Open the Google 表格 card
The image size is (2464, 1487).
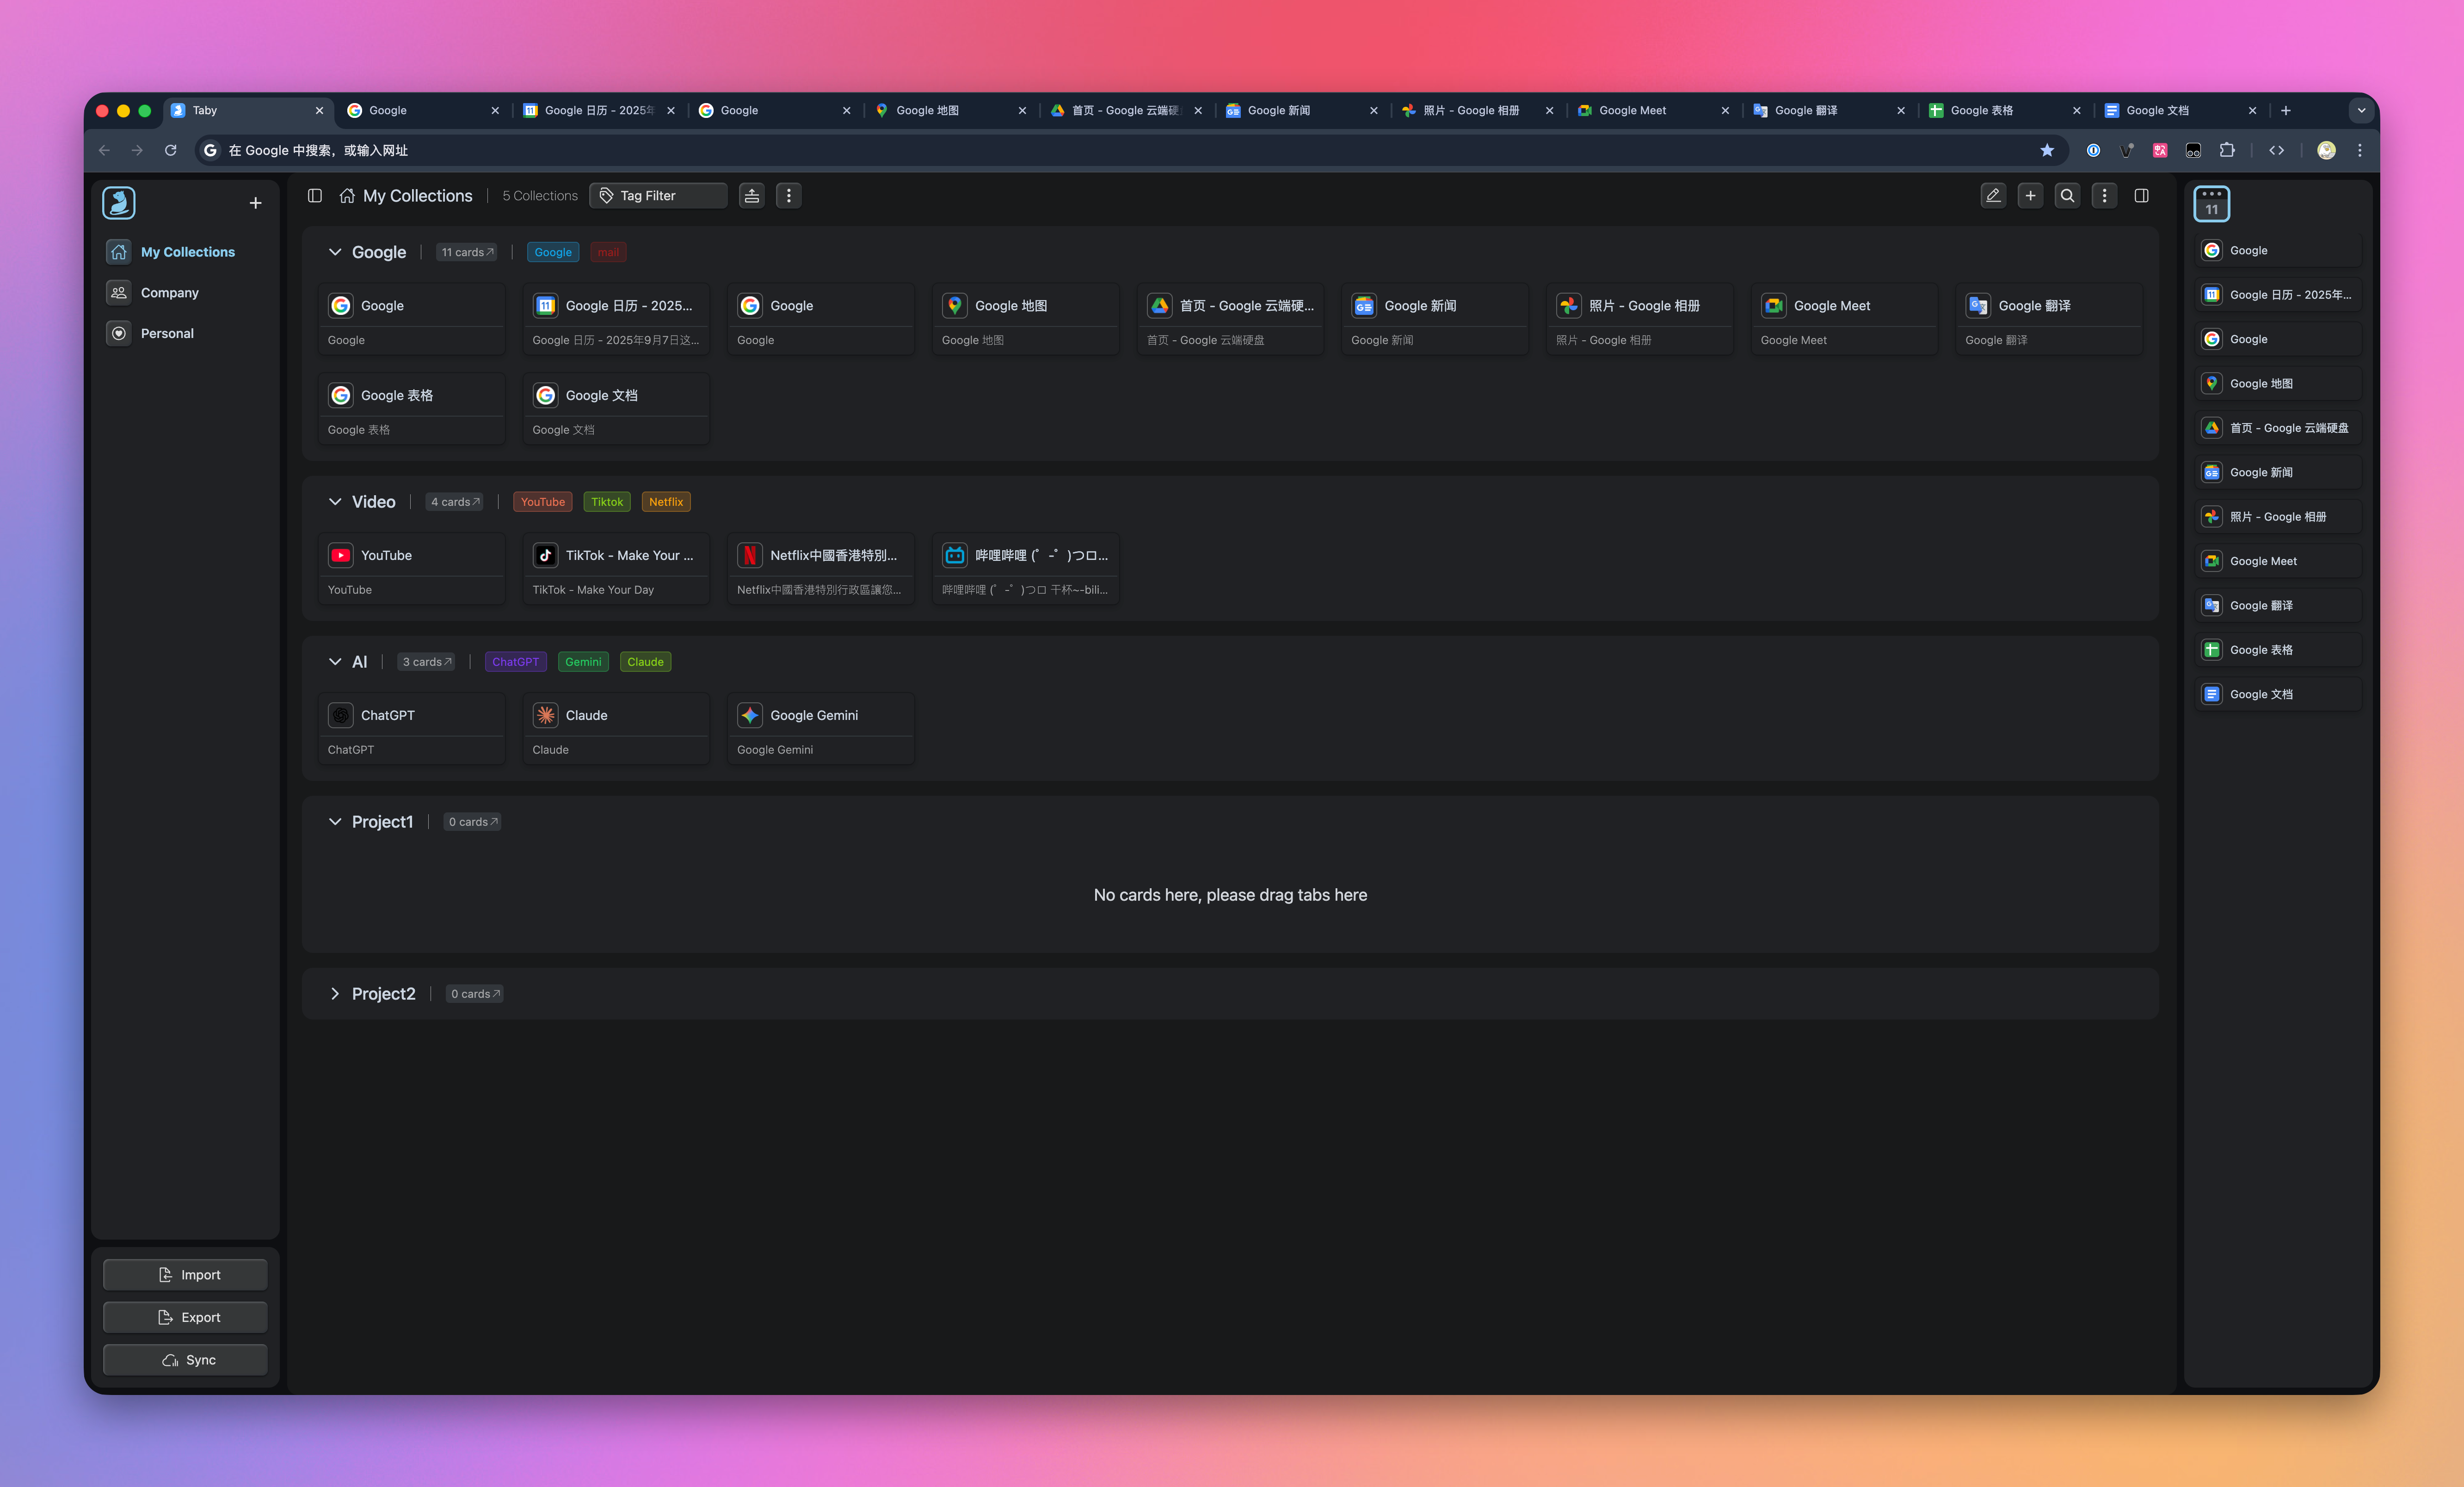coord(411,409)
